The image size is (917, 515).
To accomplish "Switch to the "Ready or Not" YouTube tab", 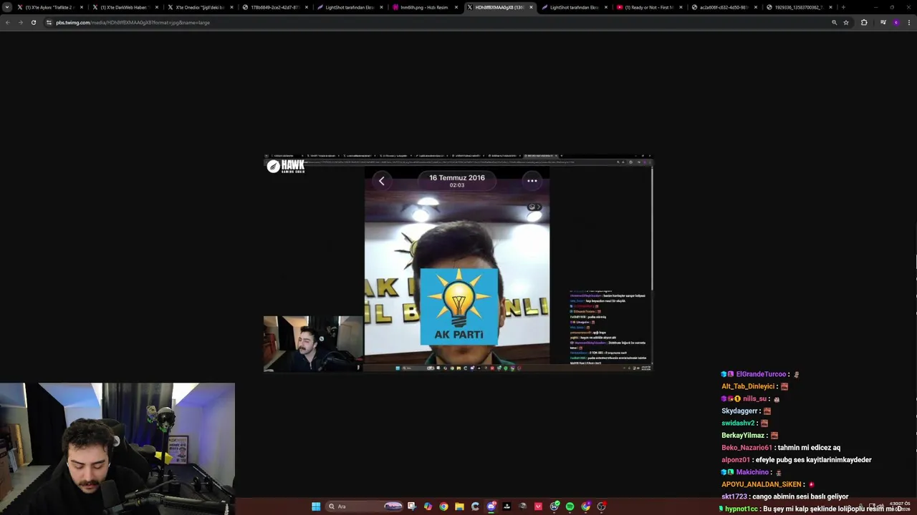I will point(649,7).
